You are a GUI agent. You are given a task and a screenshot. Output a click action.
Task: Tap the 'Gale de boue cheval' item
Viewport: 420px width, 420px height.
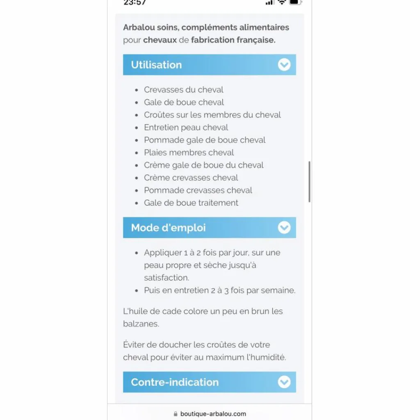point(184,102)
